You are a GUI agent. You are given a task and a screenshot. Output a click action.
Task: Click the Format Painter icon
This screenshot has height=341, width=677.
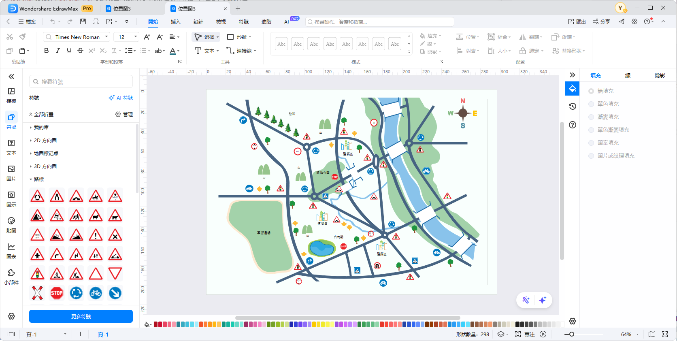(23, 37)
